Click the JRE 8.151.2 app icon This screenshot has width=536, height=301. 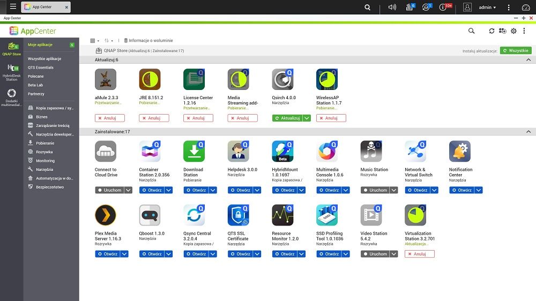(150, 79)
